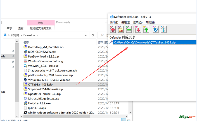This screenshot has height=121, width=197.
Task: Click the WXWork file's chat bubble icon
Action: click(x=25, y=66)
